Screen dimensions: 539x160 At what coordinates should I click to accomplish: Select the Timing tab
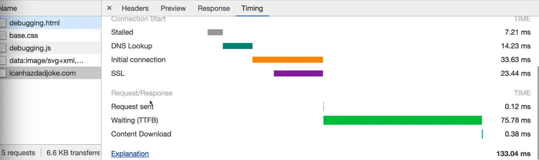coord(252,8)
